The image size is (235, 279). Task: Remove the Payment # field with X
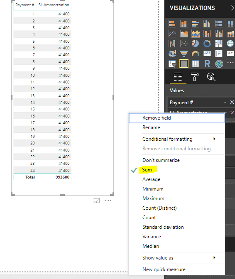(232, 102)
